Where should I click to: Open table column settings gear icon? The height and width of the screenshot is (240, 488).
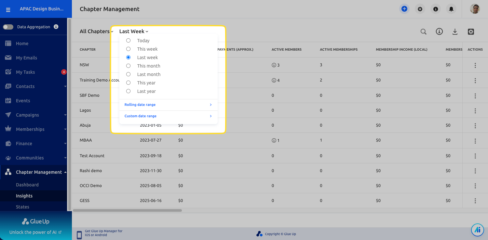[x=471, y=32]
